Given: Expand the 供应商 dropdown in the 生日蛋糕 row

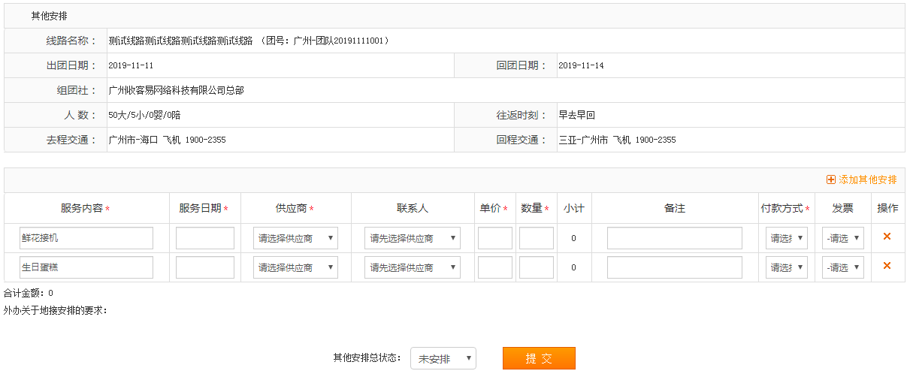Looking at the screenshot, I should point(295,267).
